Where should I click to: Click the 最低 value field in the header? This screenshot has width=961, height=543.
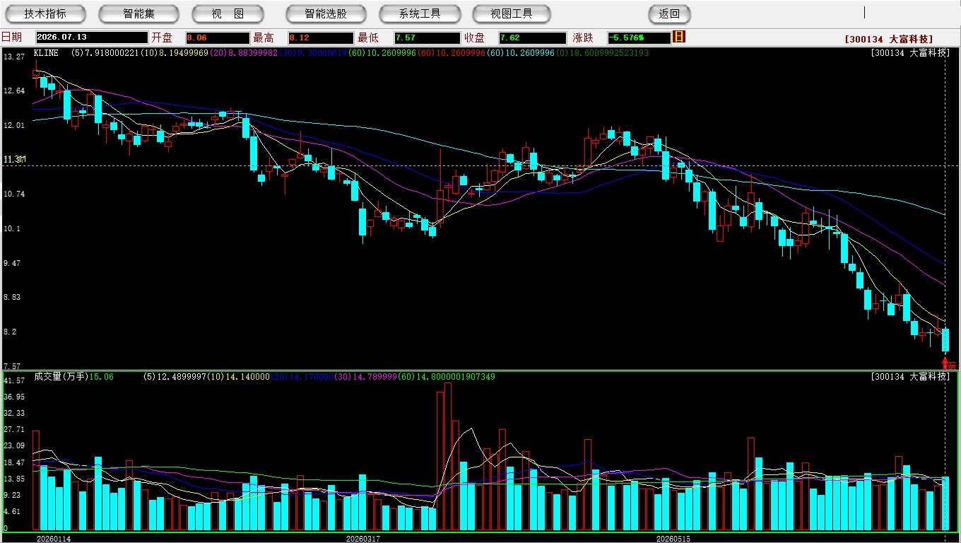pyautogui.click(x=428, y=37)
